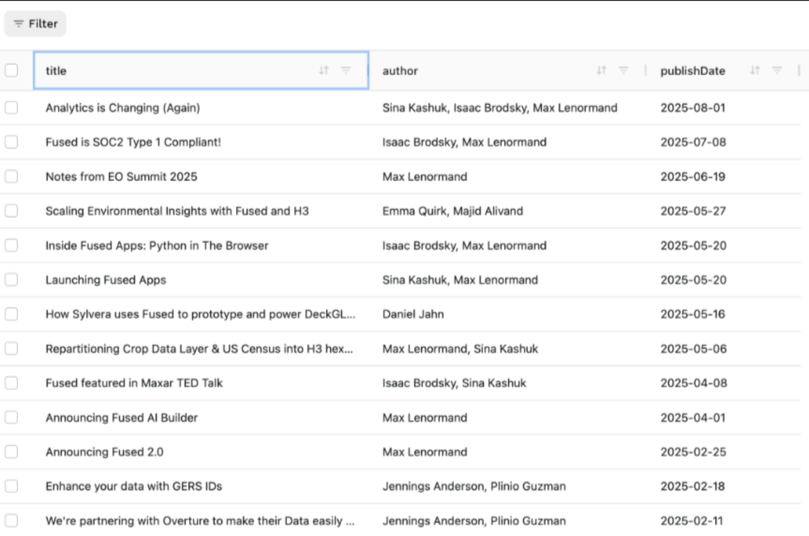Click the date cell '2025-04-08'
This screenshot has height=536, width=809.
click(x=694, y=383)
